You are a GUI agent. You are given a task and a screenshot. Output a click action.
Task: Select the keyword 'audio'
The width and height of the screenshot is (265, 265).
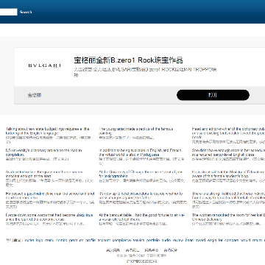coord(166,240)
